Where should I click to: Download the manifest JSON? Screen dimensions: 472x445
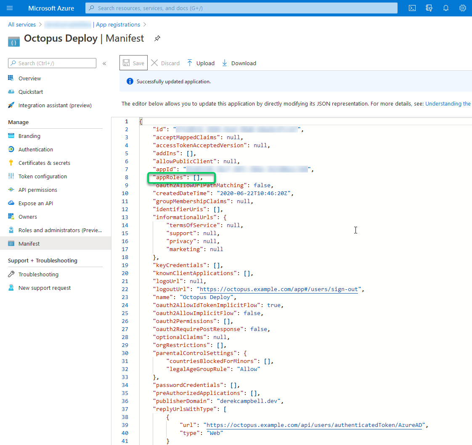239,63
